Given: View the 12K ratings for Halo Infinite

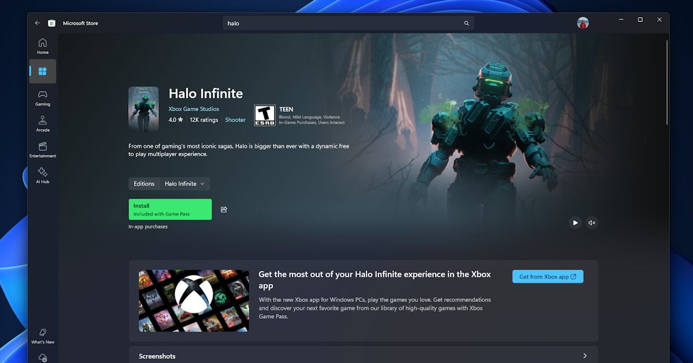Looking at the screenshot, I should coord(203,120).
